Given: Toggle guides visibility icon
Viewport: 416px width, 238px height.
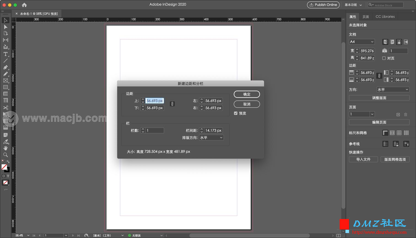Looking at the screenshot, I should pyautogui.click(x=385, y=144).
